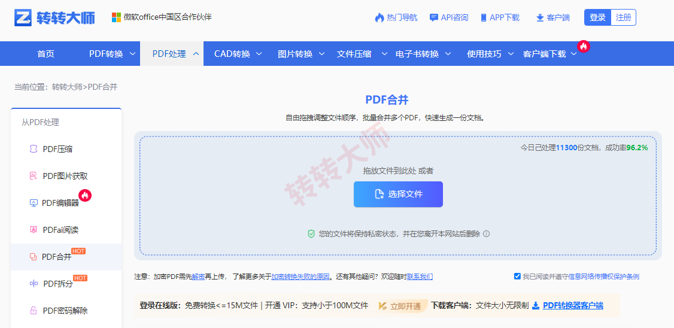
Task: Click API咨询 in the header
Action: [454, 17]
